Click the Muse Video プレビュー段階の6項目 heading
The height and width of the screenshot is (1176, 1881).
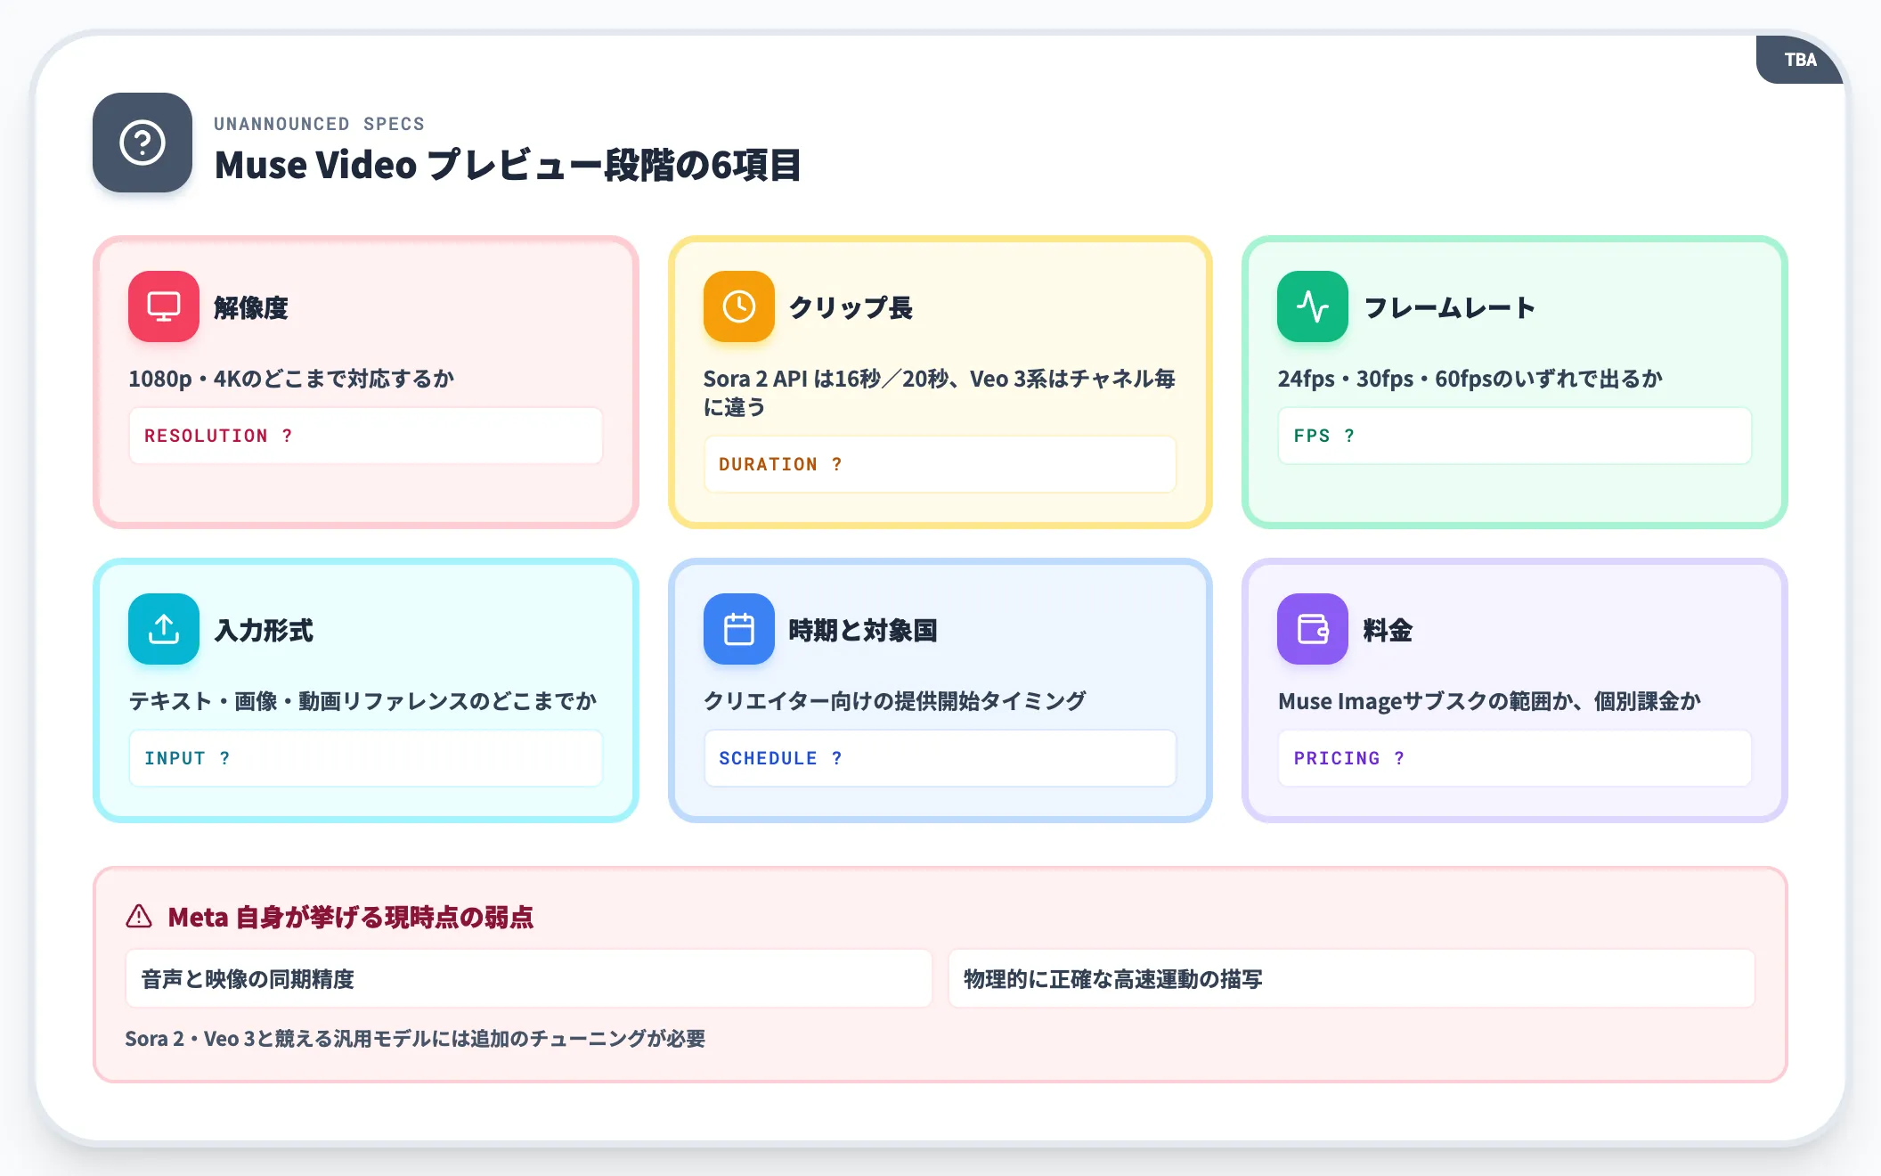point(508,165)
